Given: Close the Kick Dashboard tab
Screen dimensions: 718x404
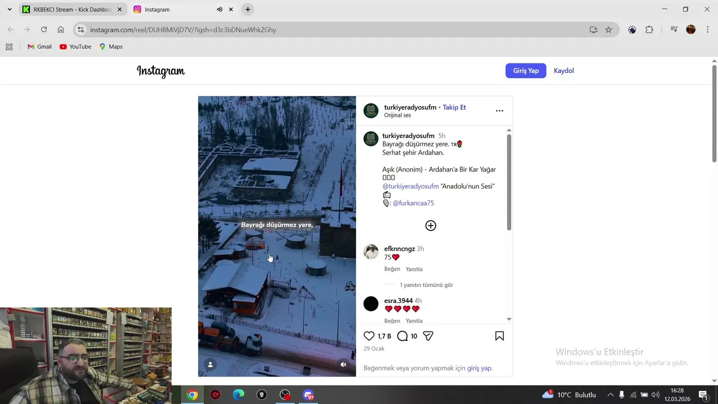Looking at the screenshot, I should tap(119, 10).
